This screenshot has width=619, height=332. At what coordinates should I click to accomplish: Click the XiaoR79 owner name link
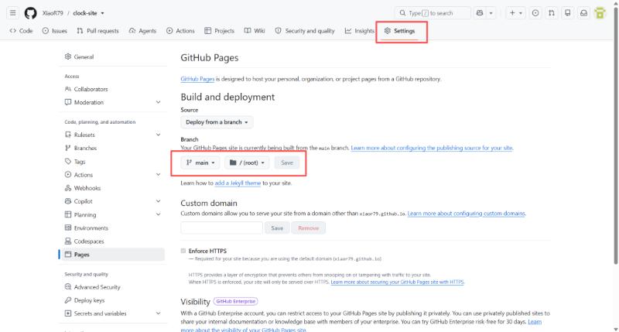click(53, 13)
